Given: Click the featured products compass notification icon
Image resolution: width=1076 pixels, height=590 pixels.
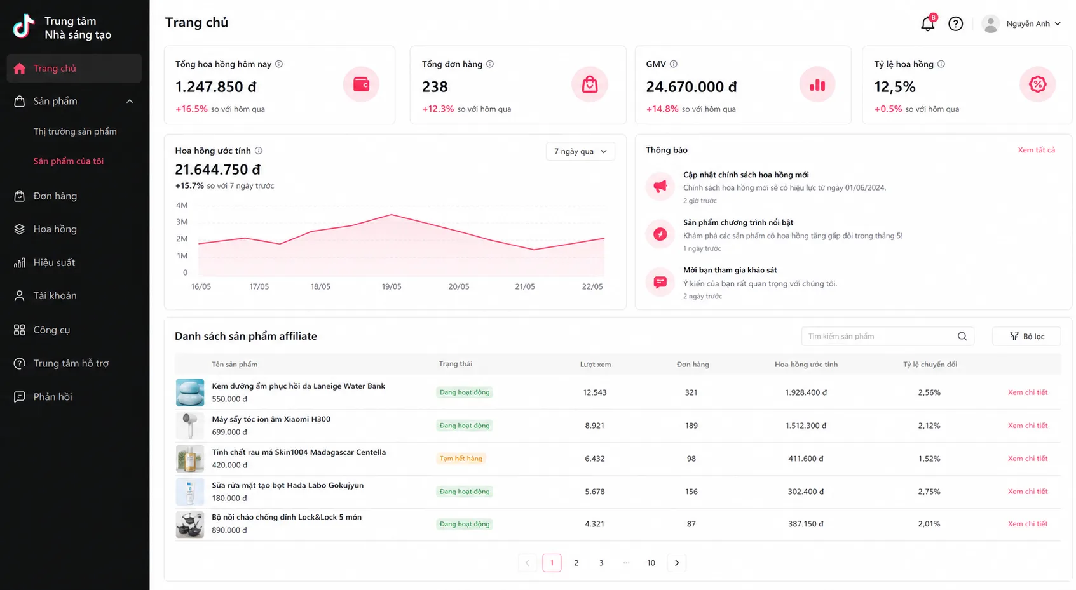Looking at the screenshot, I should pos(660,234).
